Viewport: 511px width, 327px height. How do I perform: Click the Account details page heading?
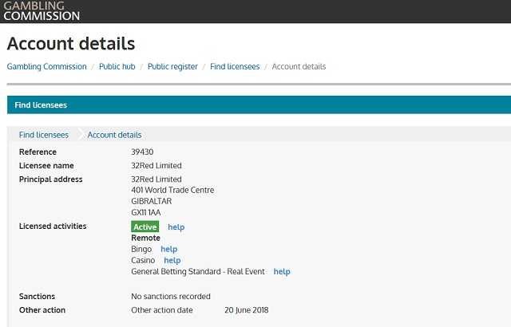(71, 43)
